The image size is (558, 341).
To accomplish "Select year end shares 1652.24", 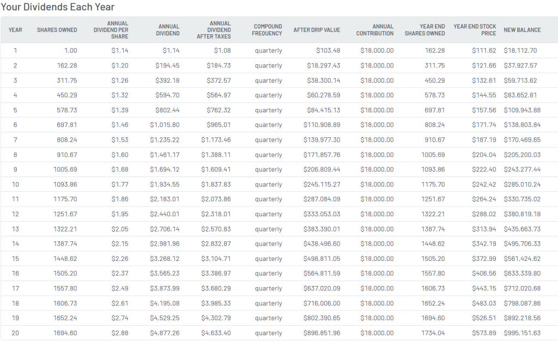I will click(x=433, y=303).
